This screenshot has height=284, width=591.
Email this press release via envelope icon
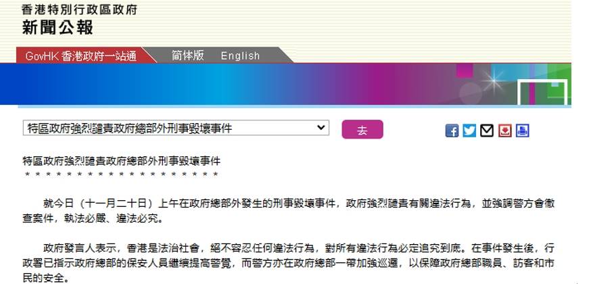487,131
